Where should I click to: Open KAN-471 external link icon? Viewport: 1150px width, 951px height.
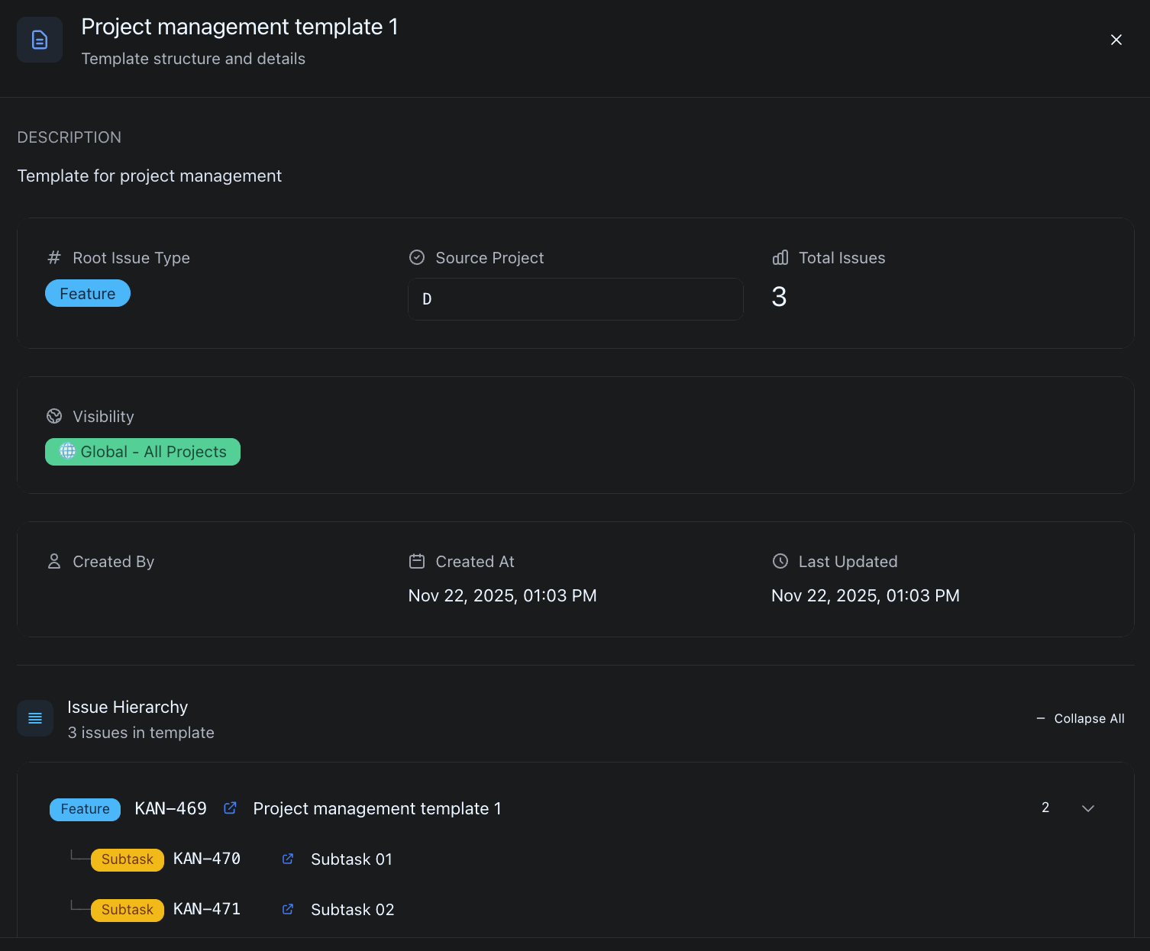click(288, 910)
